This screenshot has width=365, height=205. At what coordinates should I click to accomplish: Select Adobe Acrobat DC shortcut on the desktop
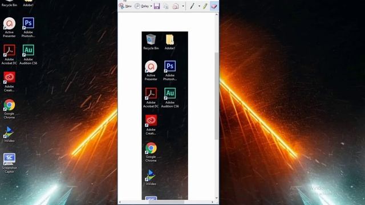point(9,55)
